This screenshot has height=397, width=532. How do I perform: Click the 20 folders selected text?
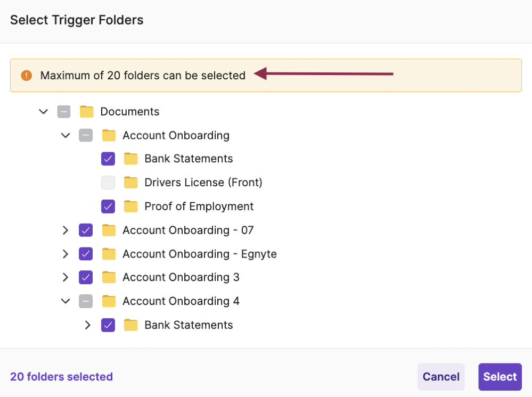[61, 377]
